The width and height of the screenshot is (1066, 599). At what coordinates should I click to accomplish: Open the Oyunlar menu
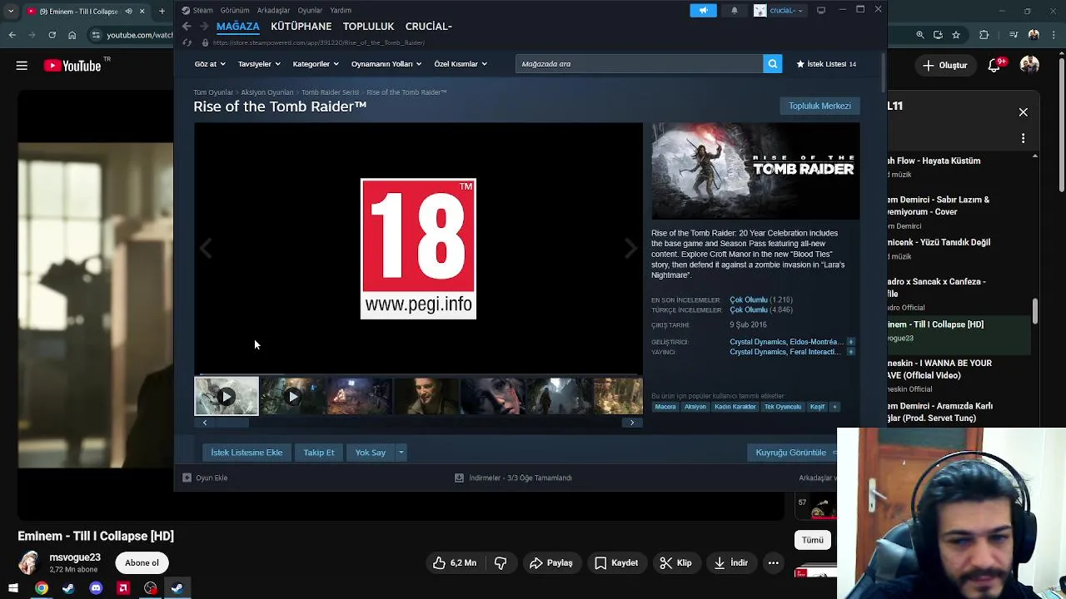pyautogui.click(x=310, y=10)
